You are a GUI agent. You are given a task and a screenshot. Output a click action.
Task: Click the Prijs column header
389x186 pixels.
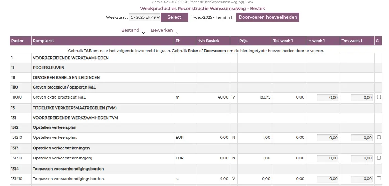pos(254,41)
